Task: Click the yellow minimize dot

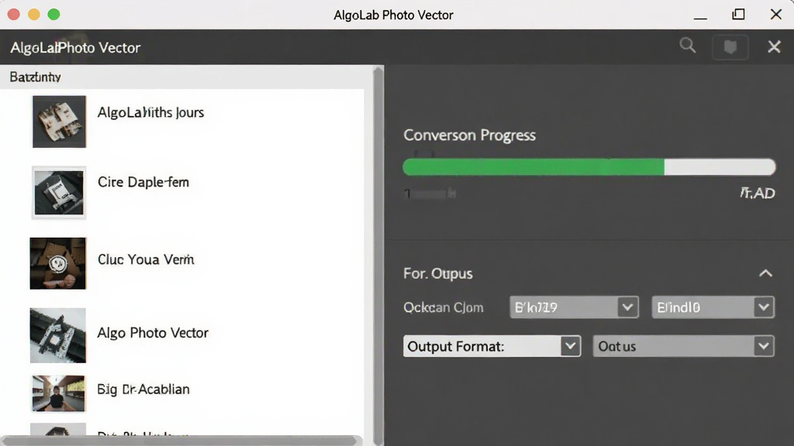Action: pyautogui.click(x=34, y=15)
